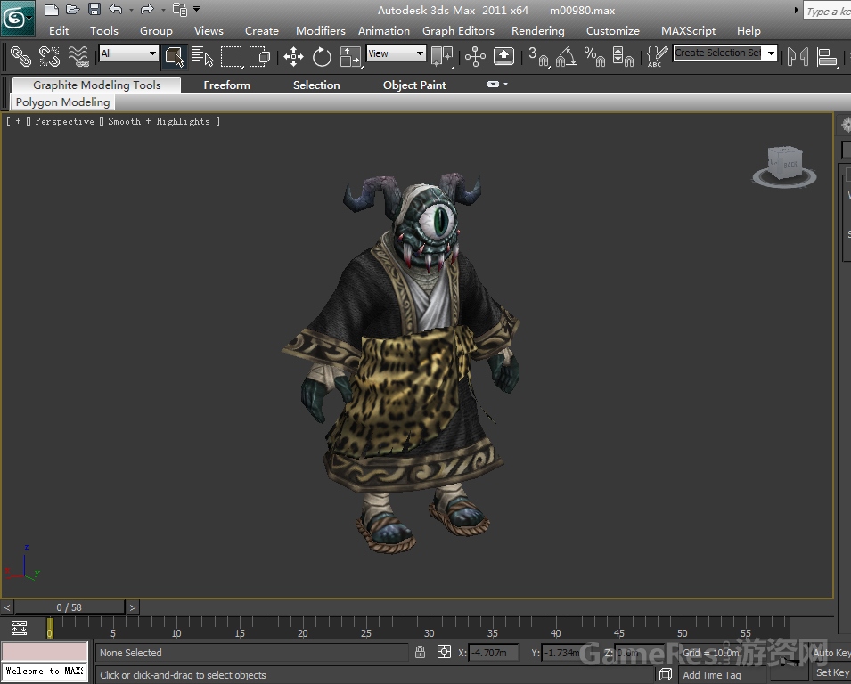The image size is (851, 684).
Task: Create a new scene with New icon
Action: point(51,9)
